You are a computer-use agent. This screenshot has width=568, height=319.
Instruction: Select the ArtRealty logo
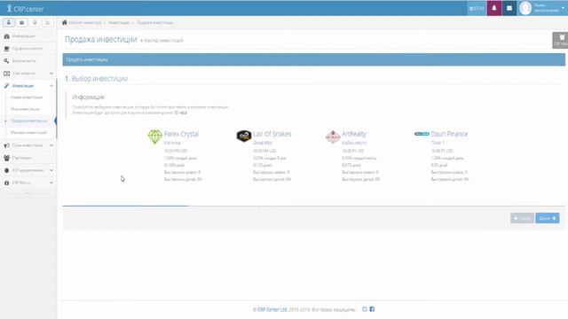333,136
